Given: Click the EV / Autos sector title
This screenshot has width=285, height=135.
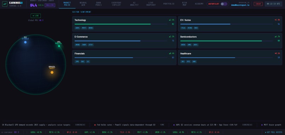Looking at the screenshot, I should 186,20.
